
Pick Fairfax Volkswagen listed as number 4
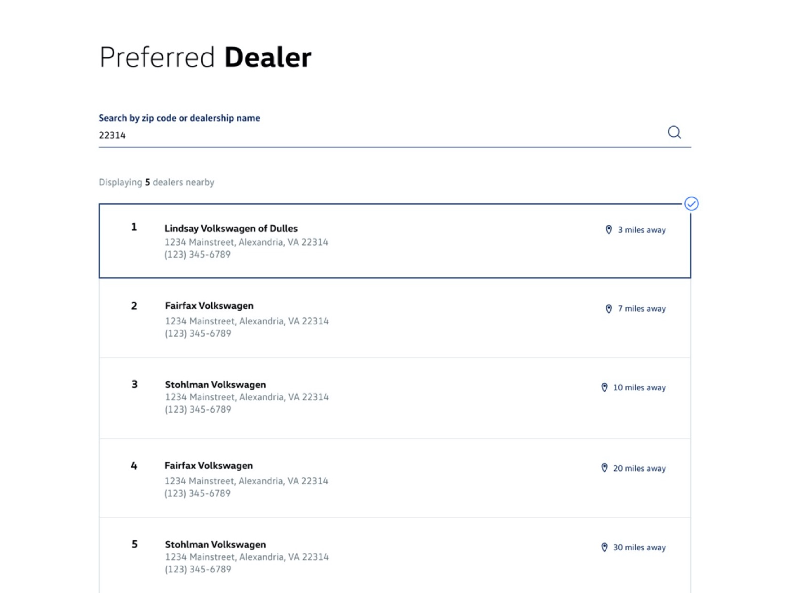[209, 465]
